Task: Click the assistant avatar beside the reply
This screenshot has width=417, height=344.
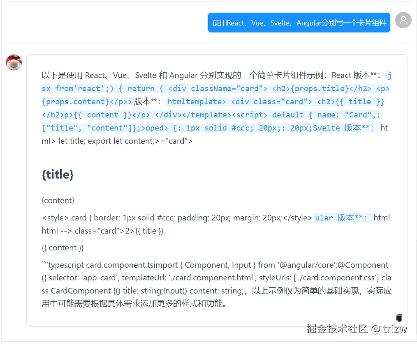Action: pyautogui.click(x=14, y=62)
